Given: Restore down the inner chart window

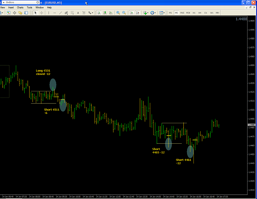Looking at the screenshot, I should pos(250,7).
